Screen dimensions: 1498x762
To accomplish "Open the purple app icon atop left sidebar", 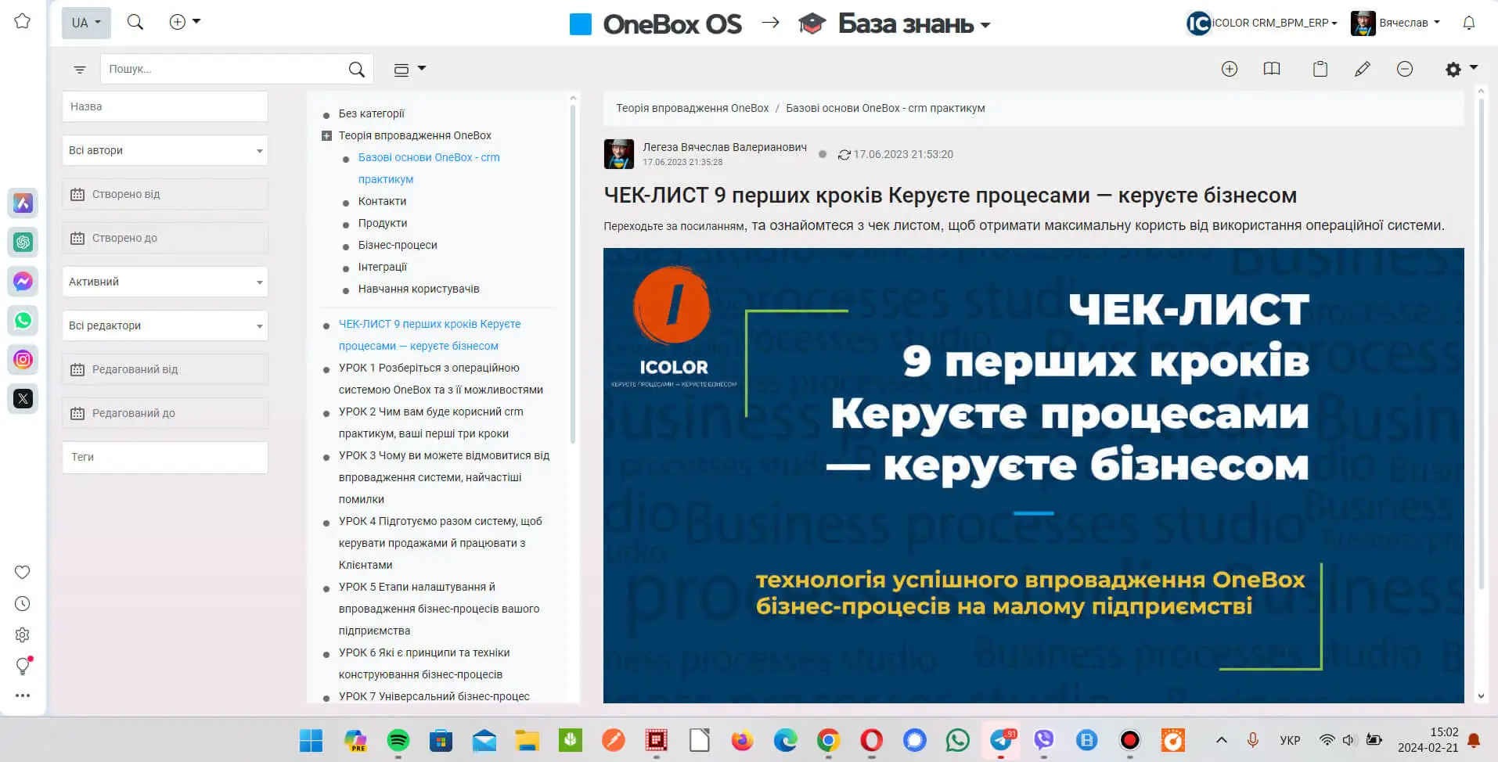I will (x=23, y=203).
